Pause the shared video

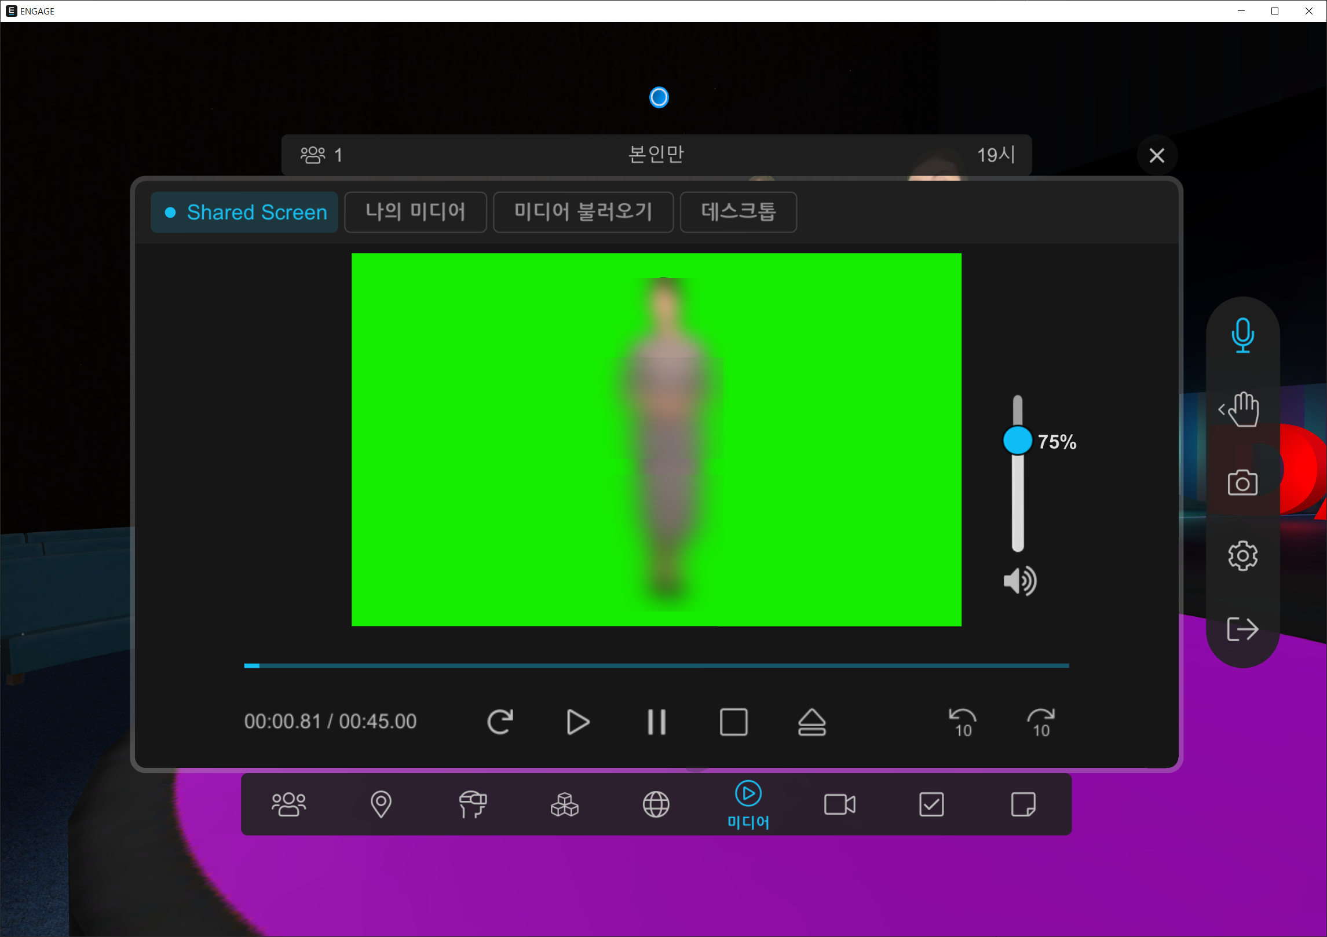(656, 722)
